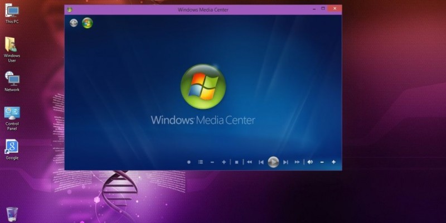Select the Network desktop icon
This screenshot has height=223, width=446.
12,81
